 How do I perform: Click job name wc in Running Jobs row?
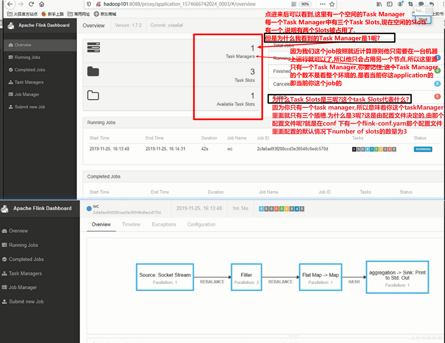(230, 149)
